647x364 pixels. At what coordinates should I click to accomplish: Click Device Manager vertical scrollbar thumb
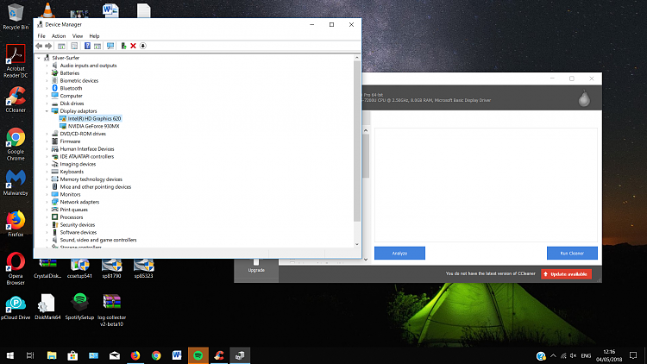(357, 141)
